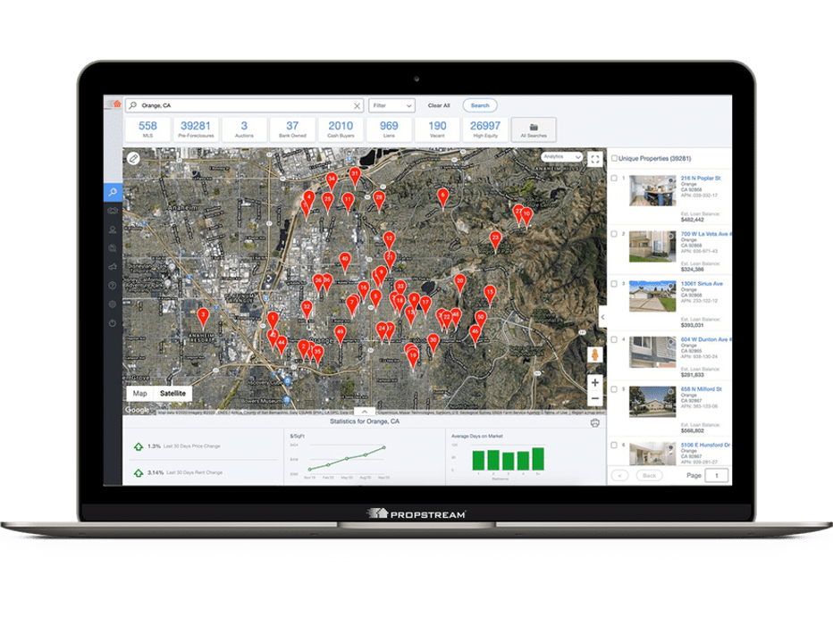Switch to Map view
The width and height of the screenshot is (833, 625).
coord(139,394)
